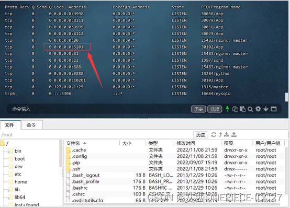Sort files by the 权限 column header
This screenshot has width=290, height=208.
237,143
